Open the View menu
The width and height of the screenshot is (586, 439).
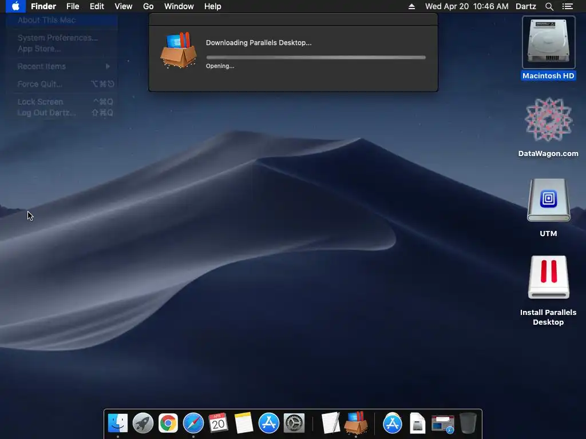pos(124,6)
